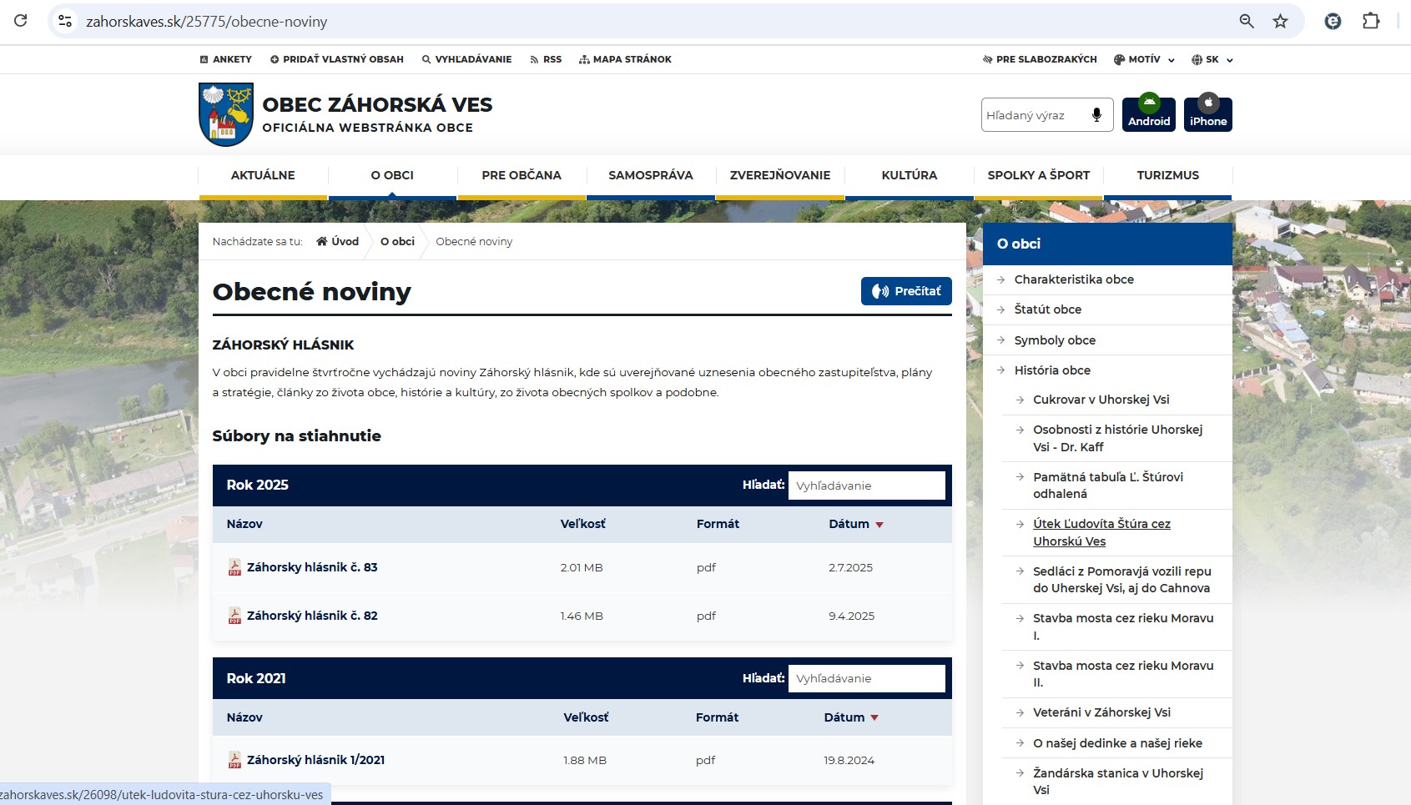
Task: Open Záhorský hlásnik 1/2021 file link
Action: coord(315,760)
